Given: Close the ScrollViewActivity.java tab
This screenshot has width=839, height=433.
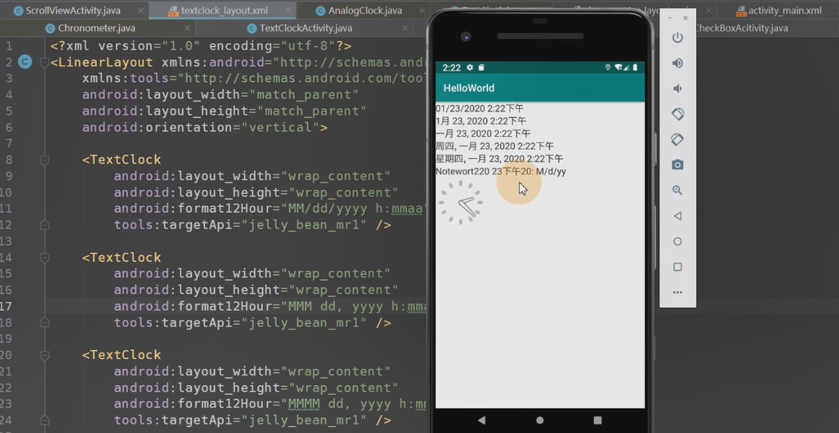Looking at the screenshot, I should click(x=140, y=10).
